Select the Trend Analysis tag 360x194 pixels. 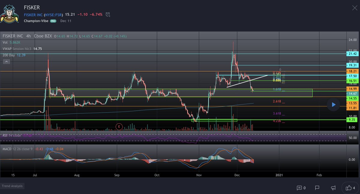point(12,186)
